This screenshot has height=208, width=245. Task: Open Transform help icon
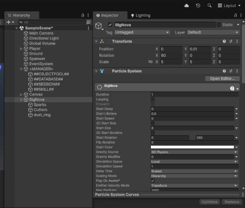pyautogui.click(x=224, y=41)
